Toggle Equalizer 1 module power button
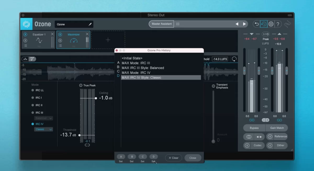The width and height of the screenshot is (314, 171). (x=25, y=35)
